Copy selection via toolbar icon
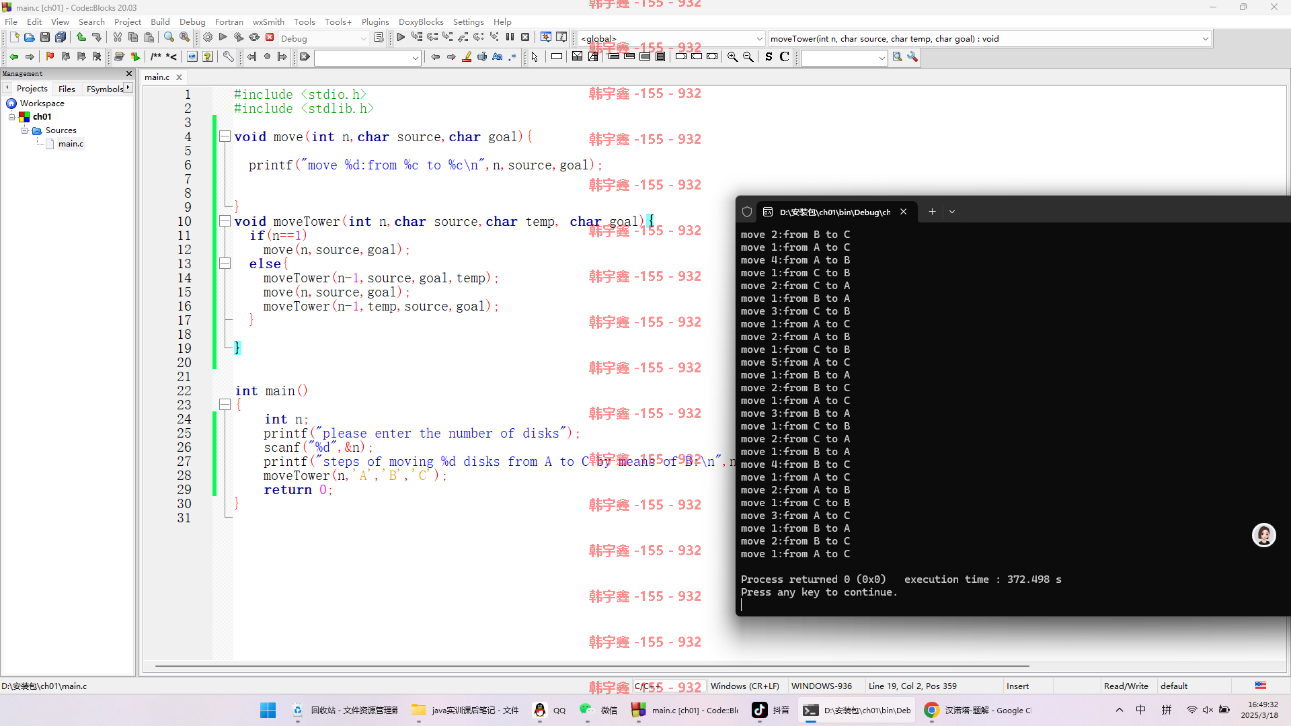1291x726 pixels. [133, 38]
